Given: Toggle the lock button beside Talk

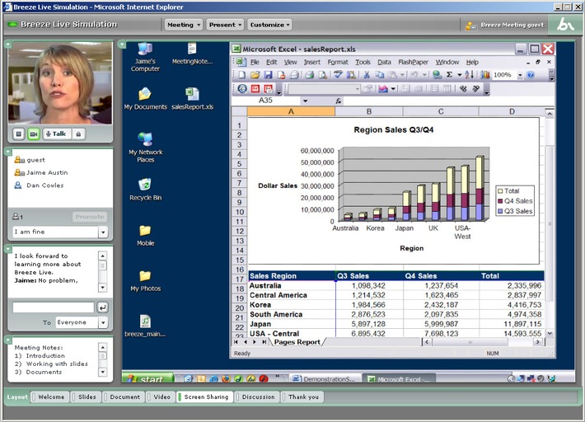Looking at the screenshot, I should [78, 134].
